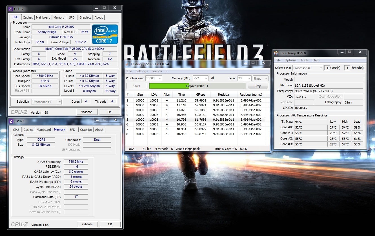The width and height of the screenshot is (375, 236).
Task: Click the Time column header in LinX
Action: 181,95
